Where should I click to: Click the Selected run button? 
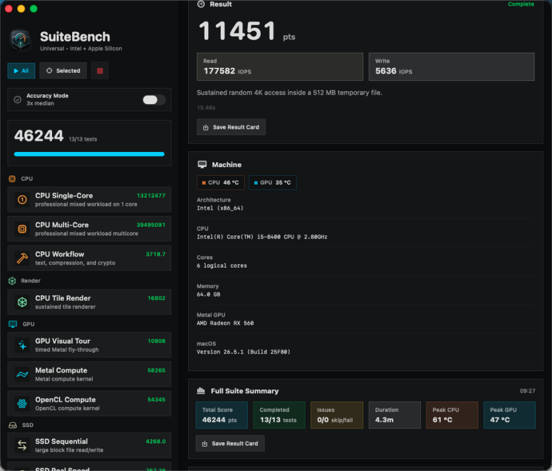point(63,71)
